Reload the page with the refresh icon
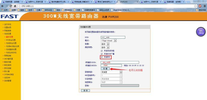 (11, 6)
